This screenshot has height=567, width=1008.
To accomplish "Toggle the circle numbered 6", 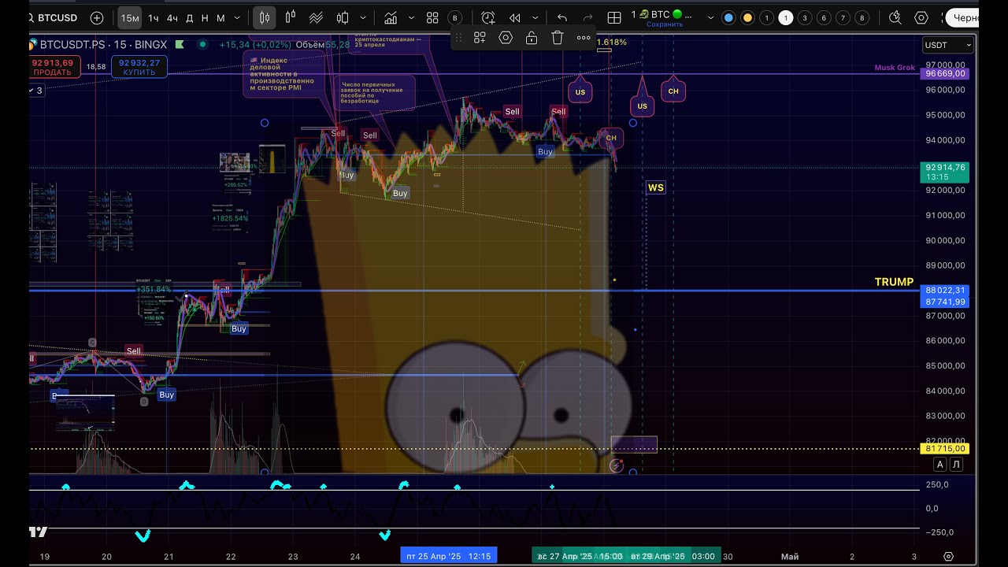I will 824,17.
